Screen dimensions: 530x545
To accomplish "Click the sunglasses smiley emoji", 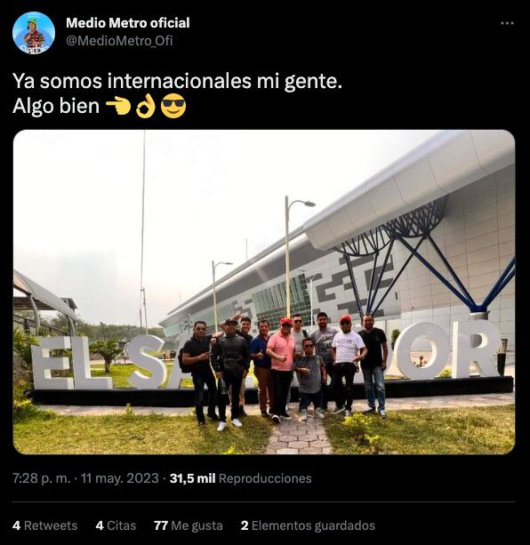I will tap(173, 107).
